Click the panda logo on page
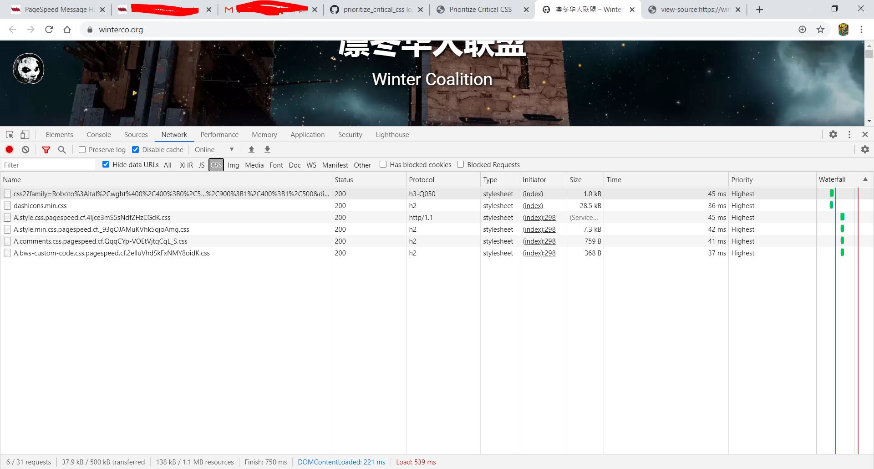The height and width of the screenshot is (469, 874). click(x=29, y=68)
